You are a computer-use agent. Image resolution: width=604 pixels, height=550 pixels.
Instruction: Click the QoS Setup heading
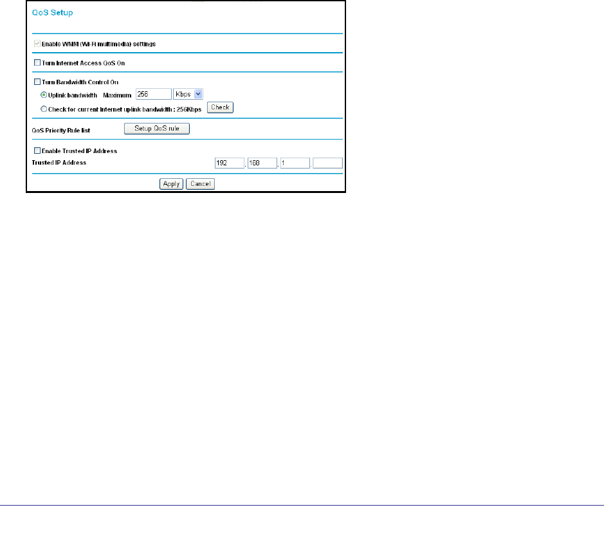[52, 13]
